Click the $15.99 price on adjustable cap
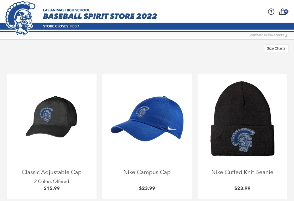This screenshot has height=201, width=294. (52, 188)
